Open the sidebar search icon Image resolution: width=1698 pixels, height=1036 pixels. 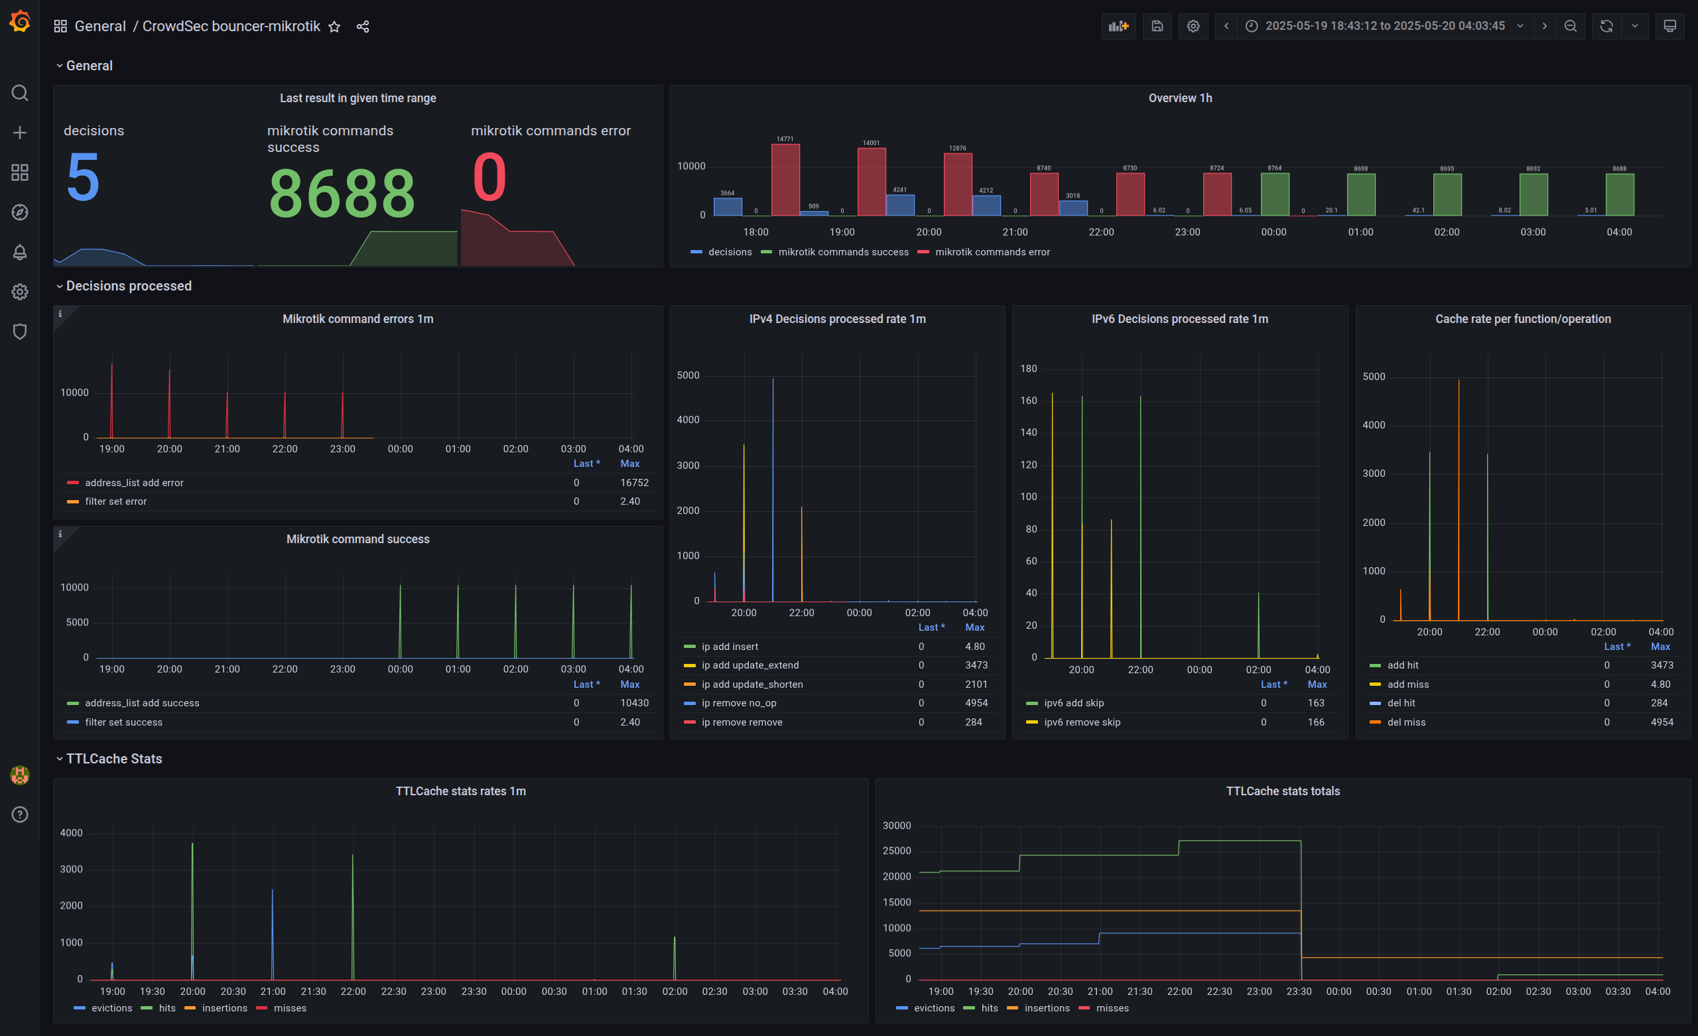(20, 93)
